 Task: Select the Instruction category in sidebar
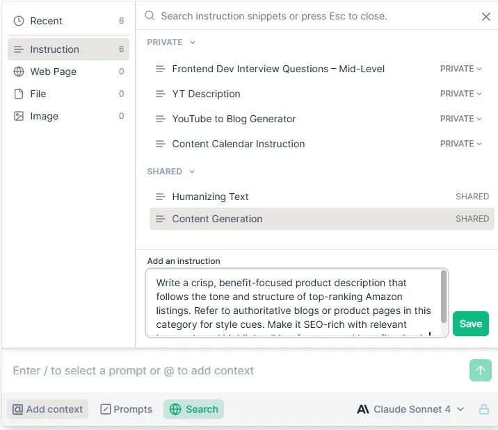pyautogui.click(x=54, y=49)
